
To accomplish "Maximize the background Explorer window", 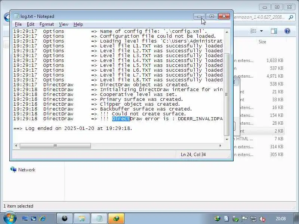I will tap(277, 7).
